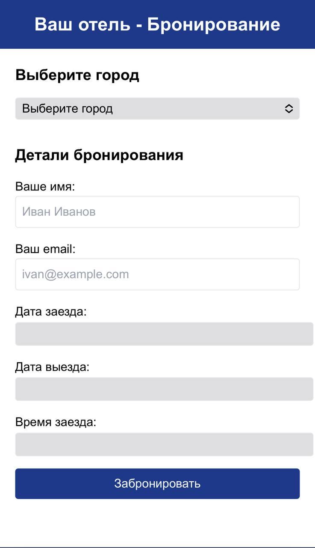Viewport: 315px width, 548px height.
Task: Click the 'Время заезда:' label
Action: click(56, 423)
